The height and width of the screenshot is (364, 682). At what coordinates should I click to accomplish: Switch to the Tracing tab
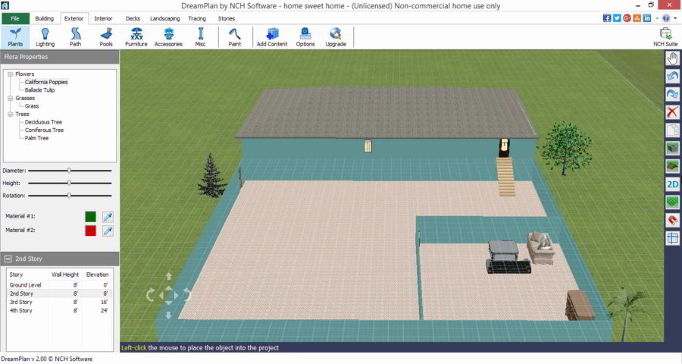click(x=197, y=18)
